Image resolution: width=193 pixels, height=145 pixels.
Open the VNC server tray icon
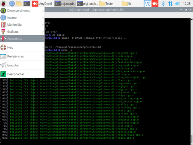click(147, 4)
